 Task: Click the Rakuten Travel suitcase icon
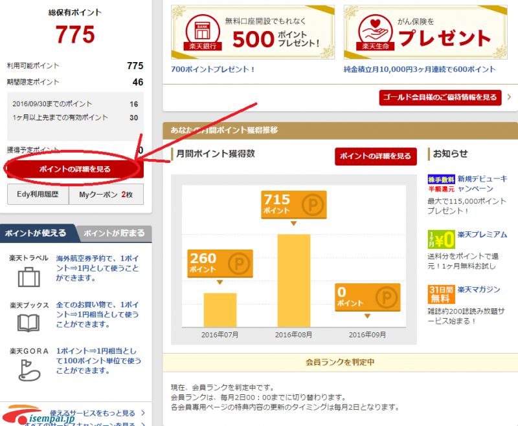tap(28, 277)
